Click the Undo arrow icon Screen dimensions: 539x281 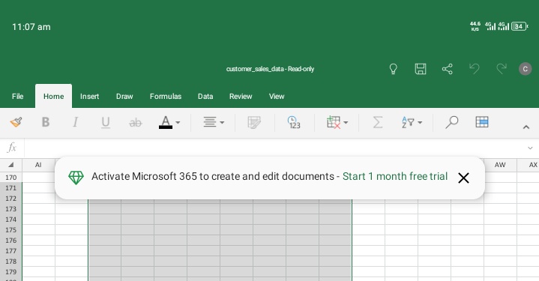[475, 69]
